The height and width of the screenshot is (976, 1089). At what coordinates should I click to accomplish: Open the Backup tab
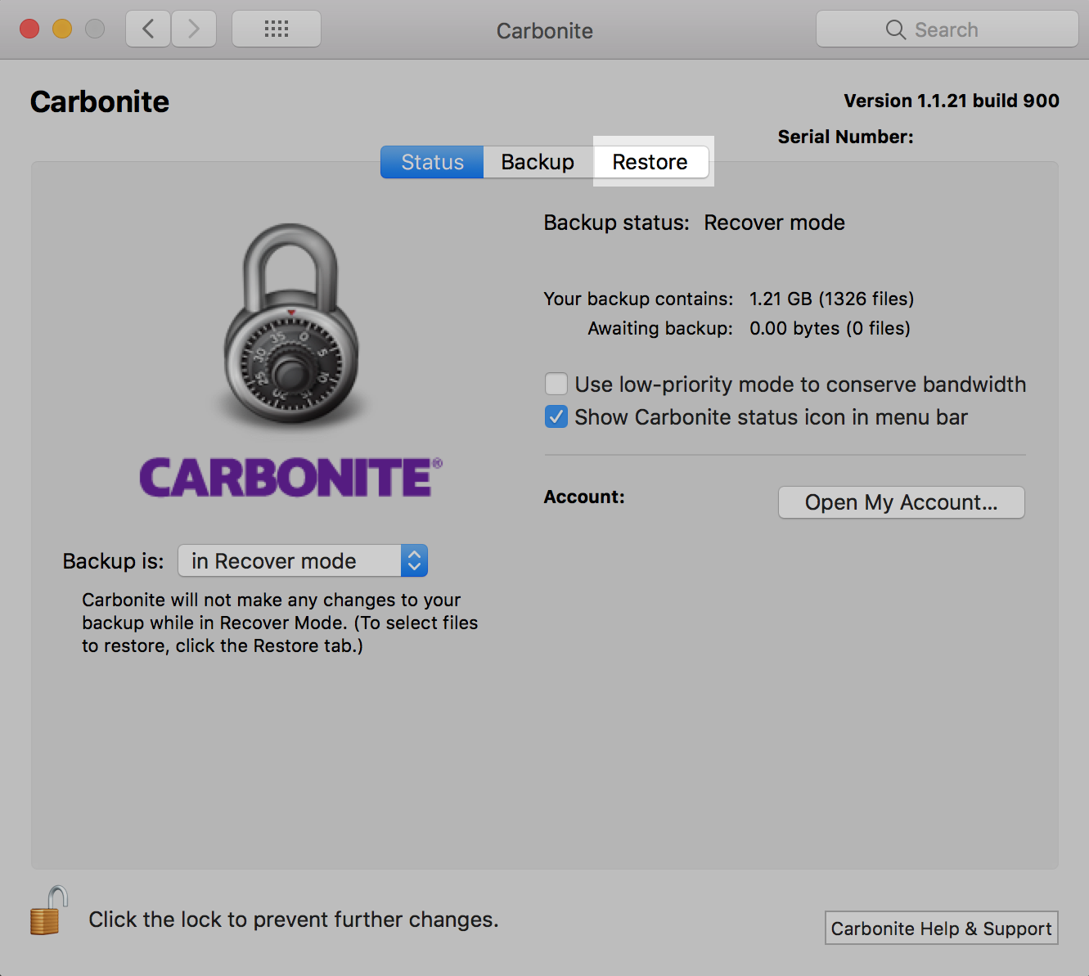point(538,161)
